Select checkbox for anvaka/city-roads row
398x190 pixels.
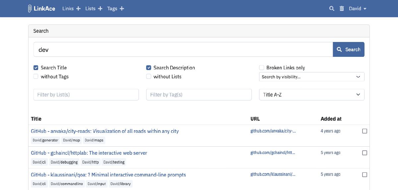(365, 131)
